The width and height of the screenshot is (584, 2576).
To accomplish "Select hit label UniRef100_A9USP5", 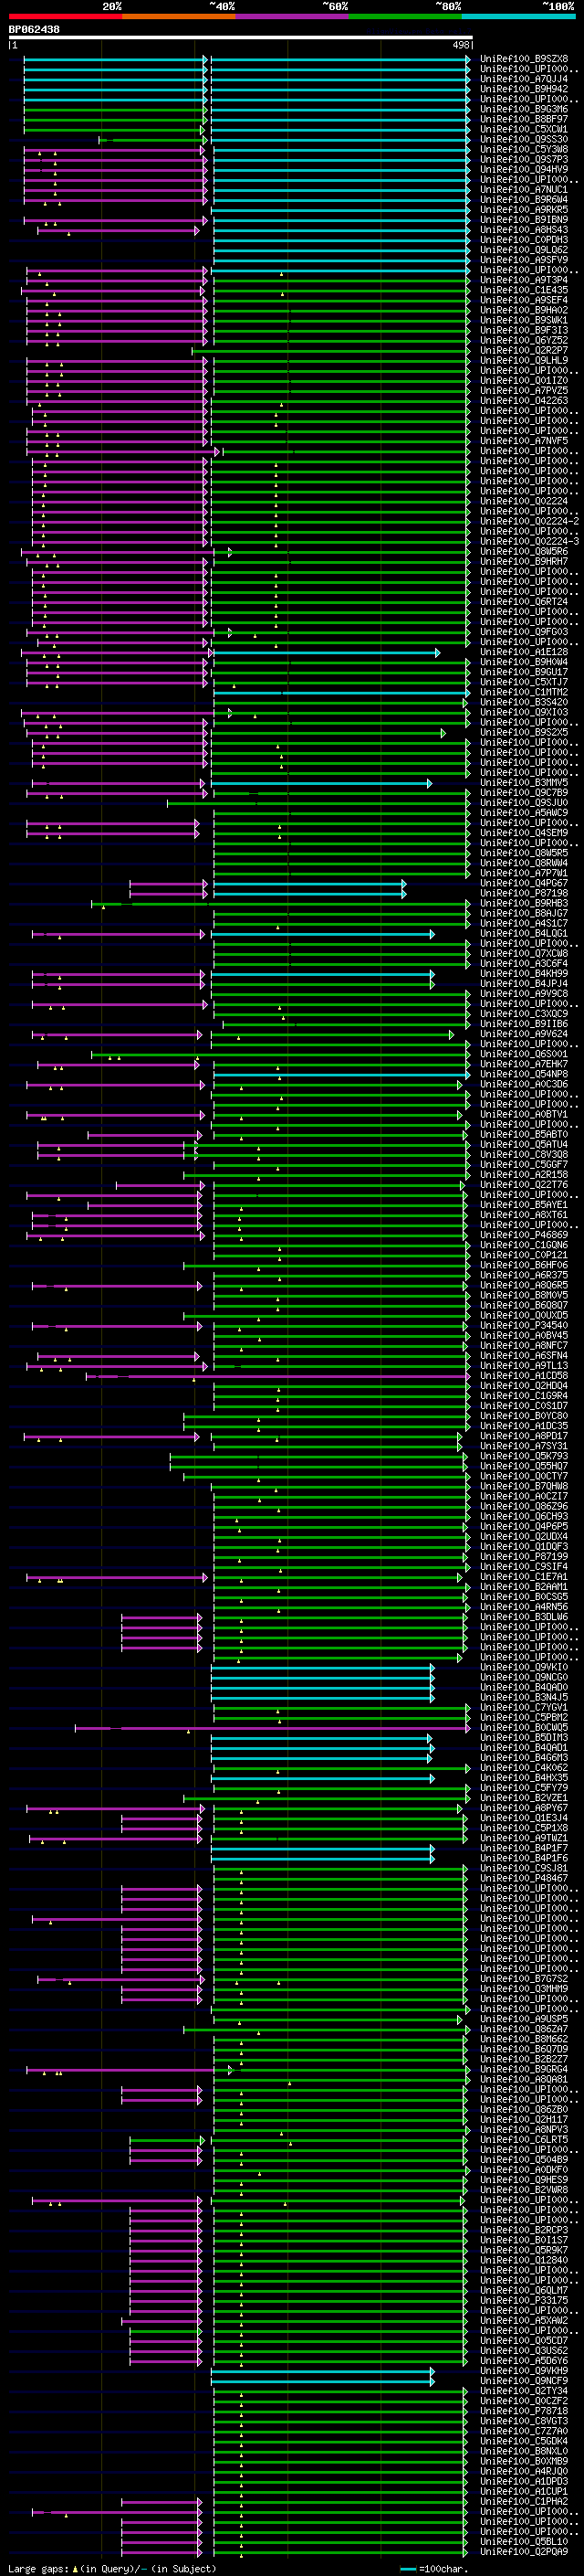I will (524, 2020).
